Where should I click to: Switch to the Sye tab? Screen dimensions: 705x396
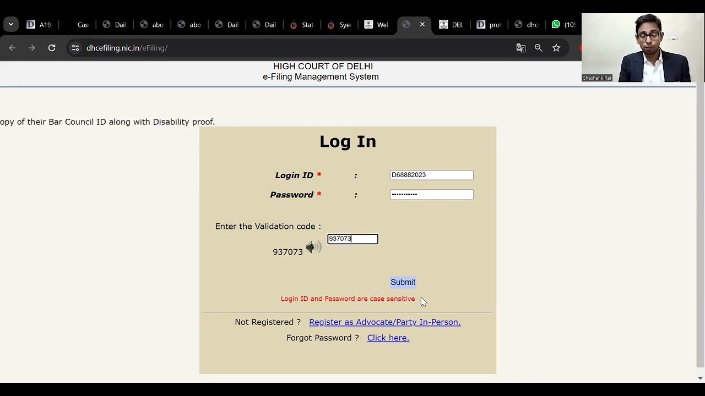[339, 24]
